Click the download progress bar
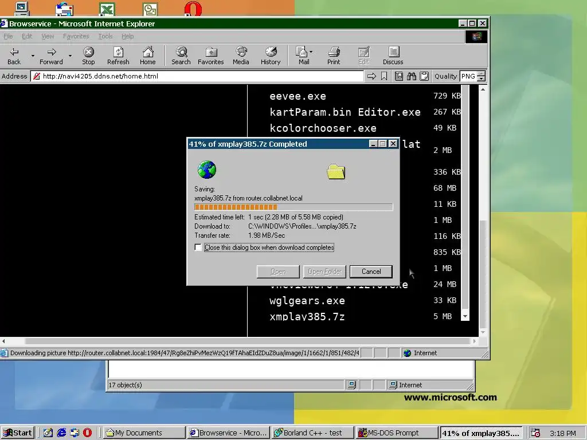587x440 pixels. click(x=293, y=207)
